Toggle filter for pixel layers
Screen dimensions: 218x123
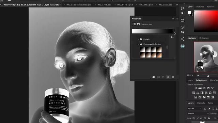205,109
